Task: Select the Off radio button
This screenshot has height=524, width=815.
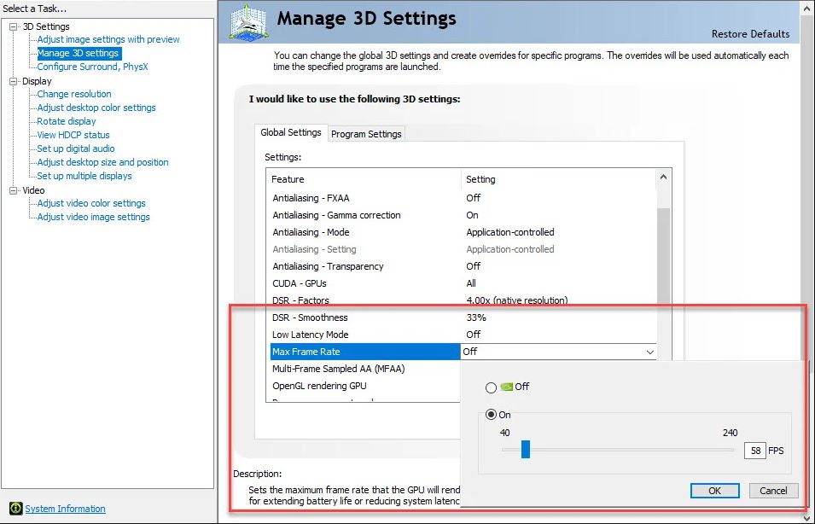Action: point(491,387)
